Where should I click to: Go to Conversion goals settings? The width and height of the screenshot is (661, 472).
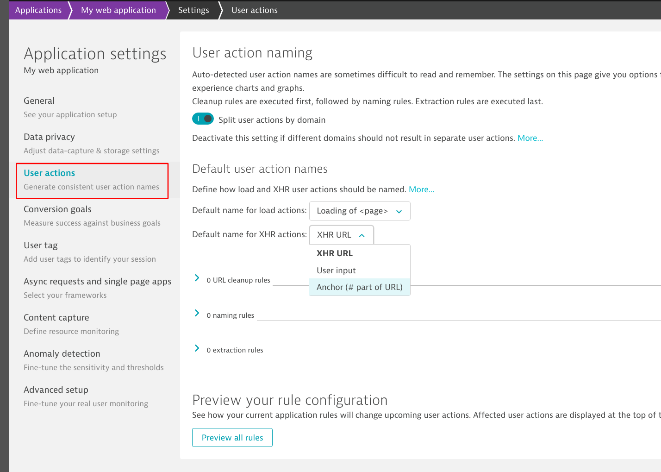[58, 209]
